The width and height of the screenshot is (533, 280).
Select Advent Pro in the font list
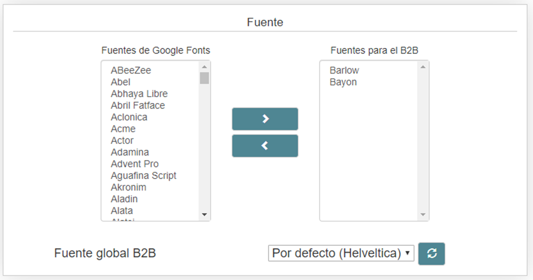click(135, 164)
